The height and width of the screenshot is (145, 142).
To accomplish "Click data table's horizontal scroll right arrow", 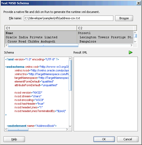I will [131, 45].
